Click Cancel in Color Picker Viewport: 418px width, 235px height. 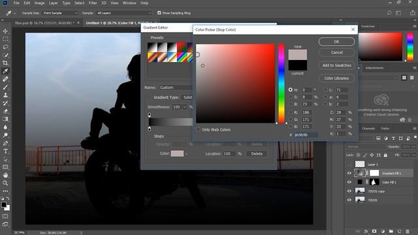[x=337, y=52]
